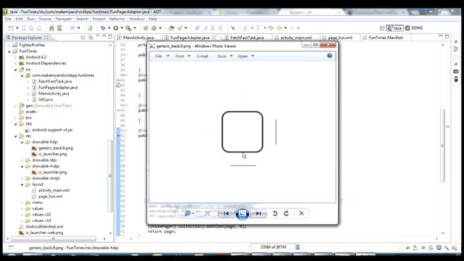Click the New Java Package icon
Screen dimensions: 464x261
pyautogui.click(x=146, y=28)
